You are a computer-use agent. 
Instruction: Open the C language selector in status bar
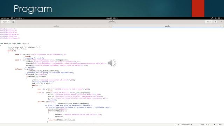177,125
